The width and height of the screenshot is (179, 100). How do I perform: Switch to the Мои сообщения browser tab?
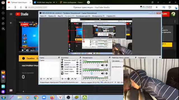tap(72, 2)
